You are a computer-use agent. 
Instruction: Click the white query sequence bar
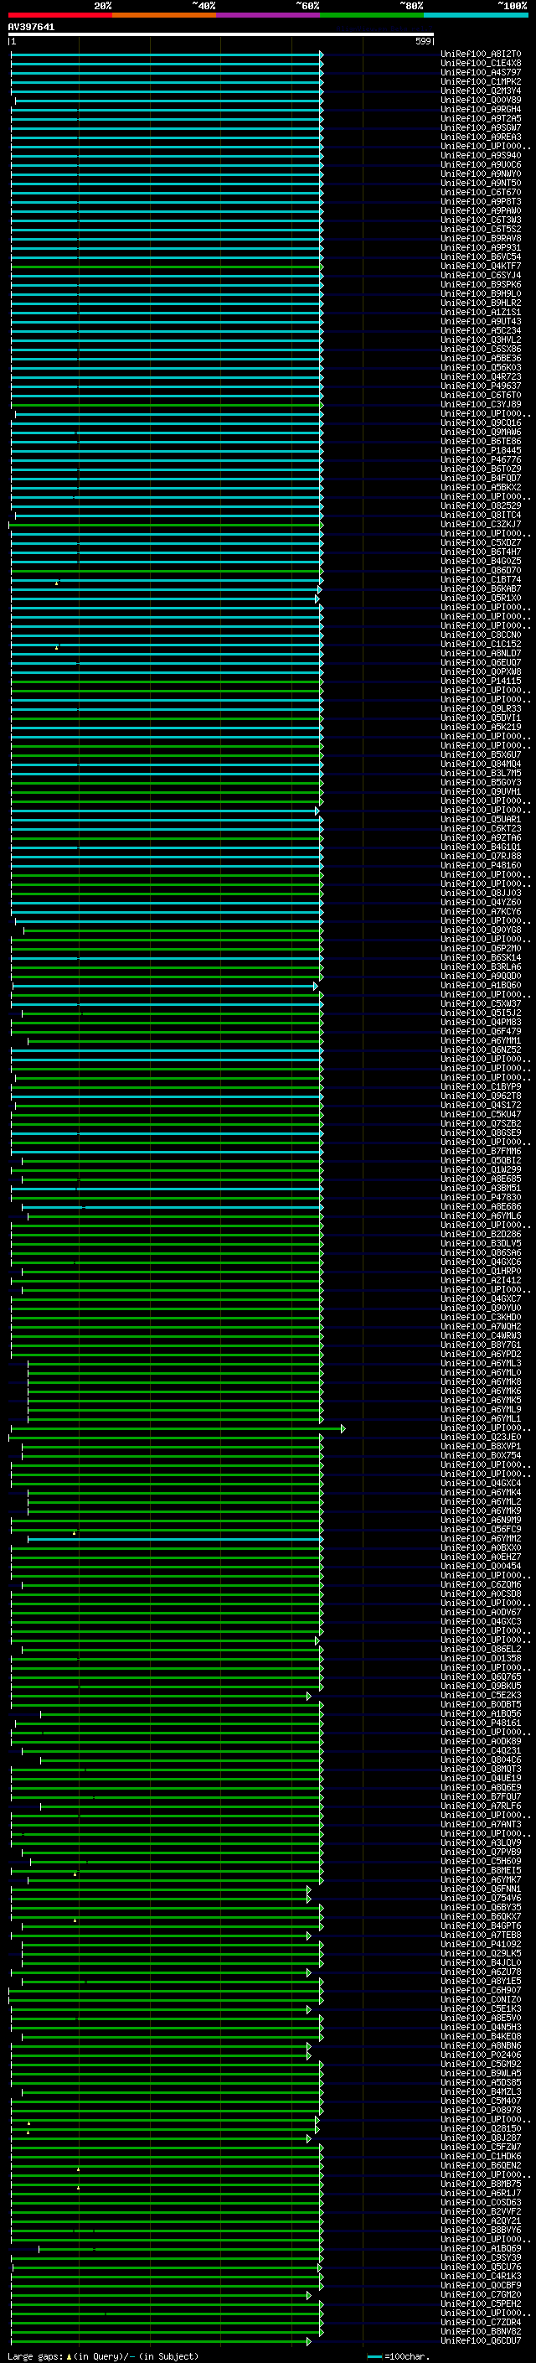pos(221,35)
